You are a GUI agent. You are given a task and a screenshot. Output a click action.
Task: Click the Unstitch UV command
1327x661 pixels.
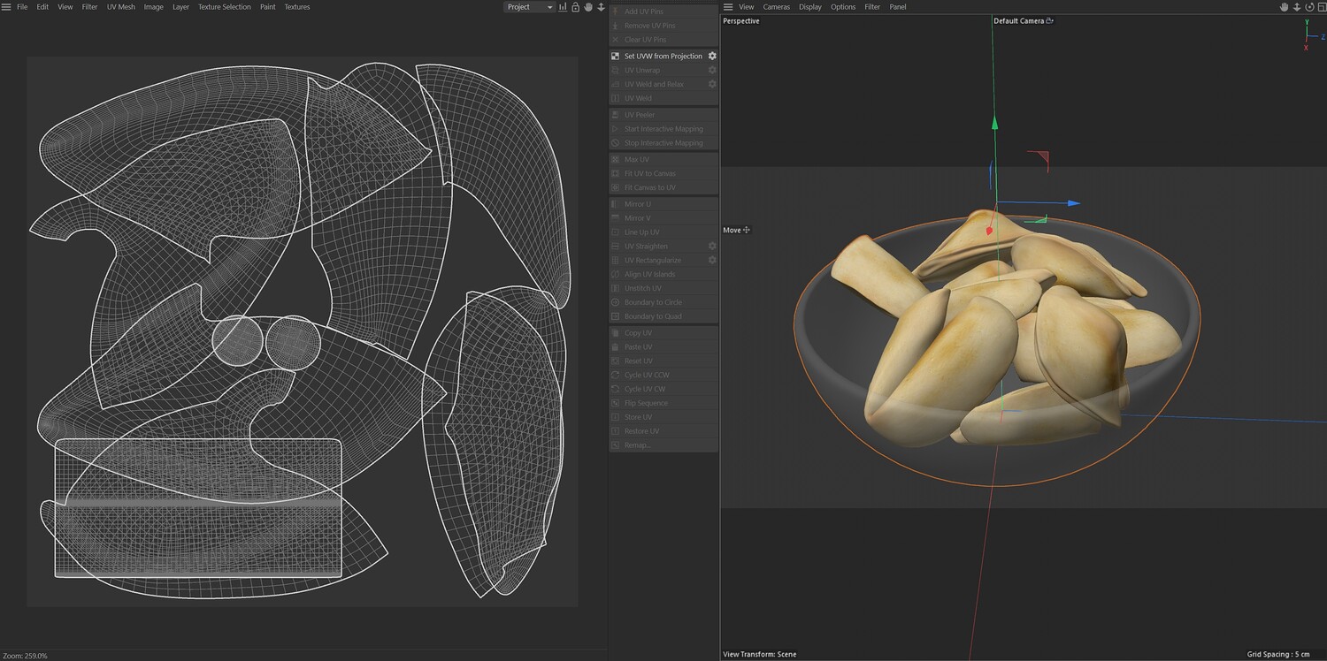[x=663, y=288]
